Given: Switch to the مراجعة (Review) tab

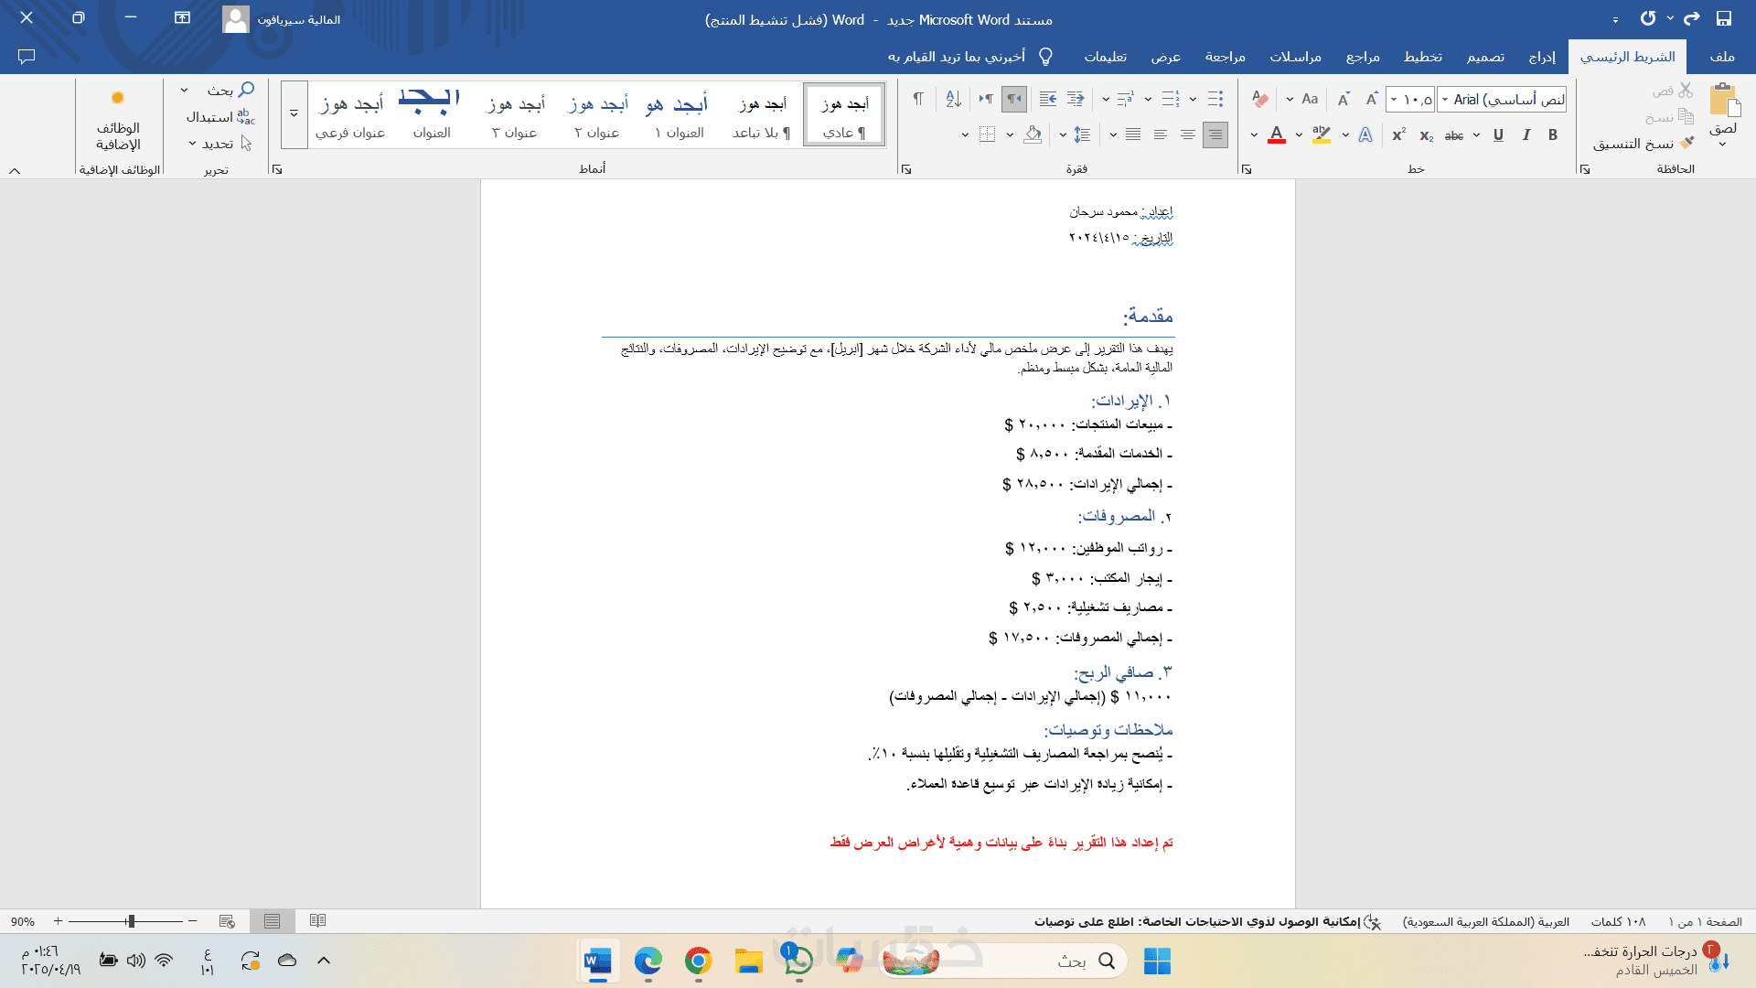Looking at the screenshot, I should tap(1225, 57).
